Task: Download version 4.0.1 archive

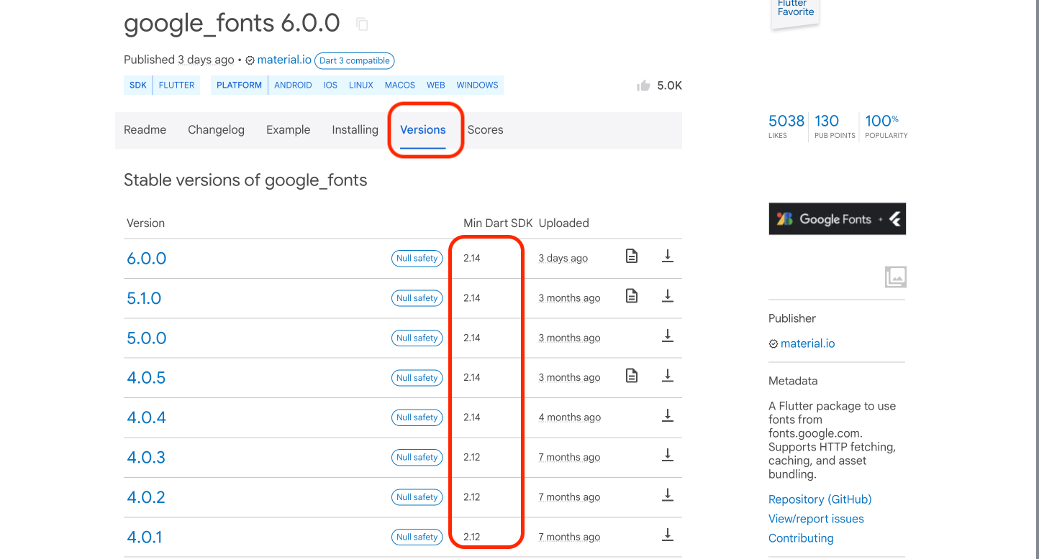Action: pos(668,535)
